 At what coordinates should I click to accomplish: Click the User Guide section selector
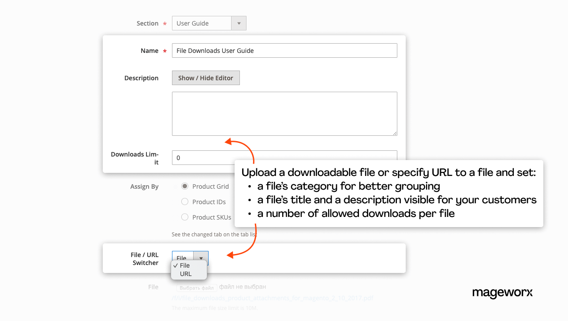click(x=202, y=23)
